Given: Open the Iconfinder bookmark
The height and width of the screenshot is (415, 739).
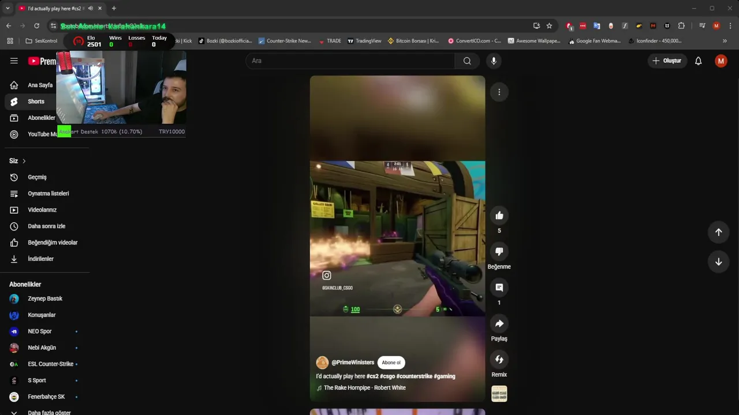Looking at the screenshot, I should 655,41.
